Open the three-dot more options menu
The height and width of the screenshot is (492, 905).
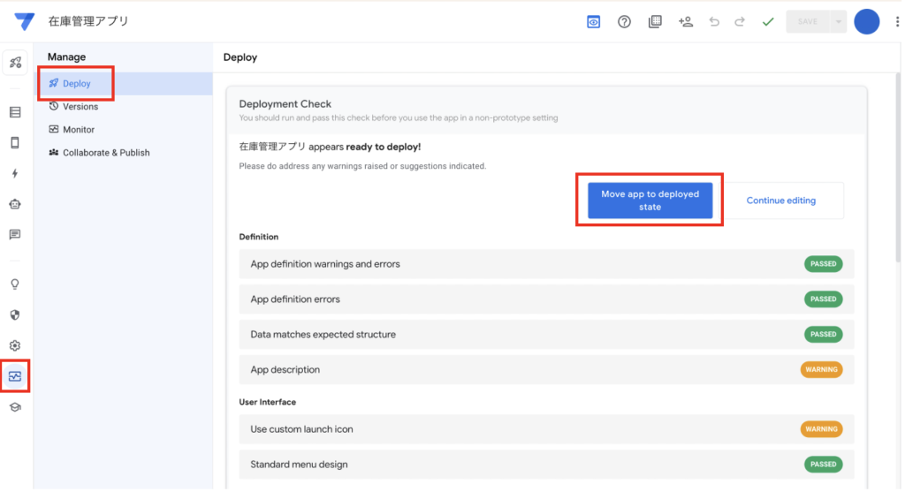pyautogui.click(x=898, y=21)
